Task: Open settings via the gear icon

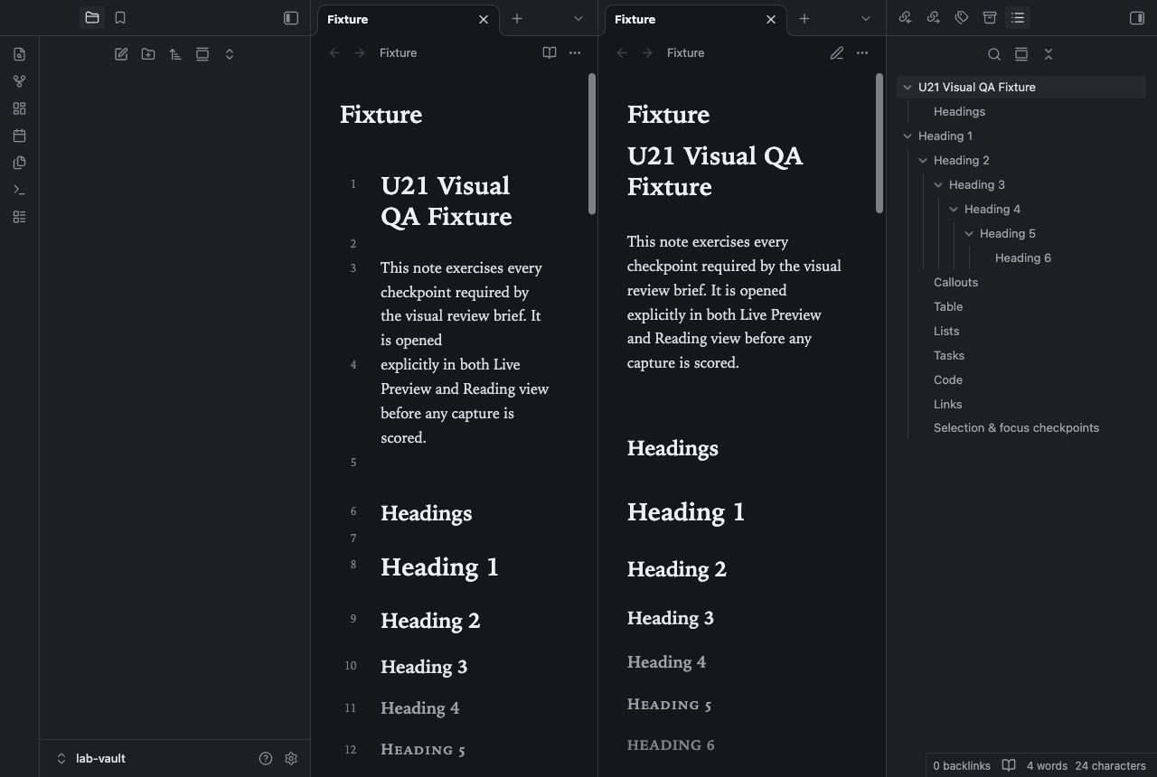Action: pyautogui.click(x=291, y=758)
